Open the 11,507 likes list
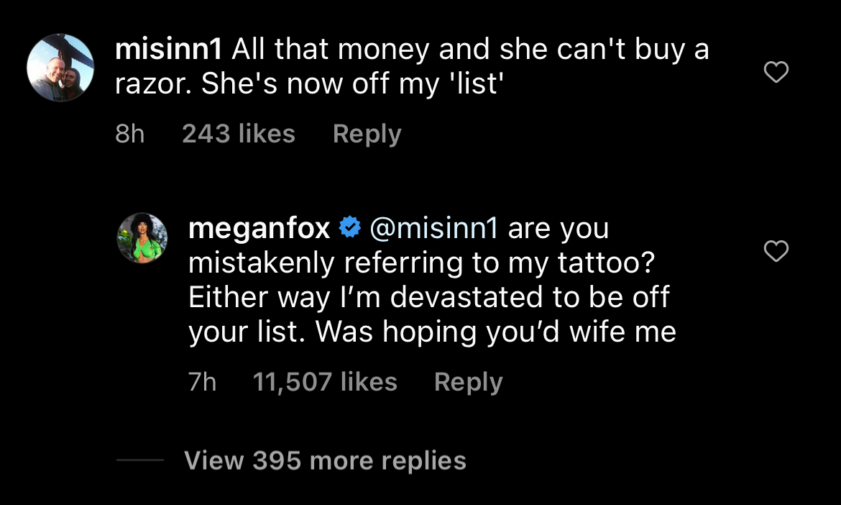The image size is (841, 505). click(325, 382)
